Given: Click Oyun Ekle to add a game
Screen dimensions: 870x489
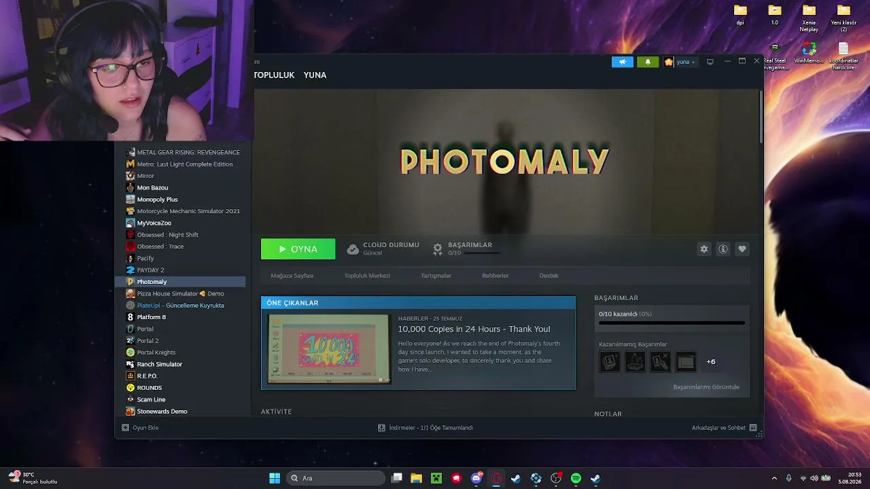Looking at the screenshot, I should (x=140, y=428).
